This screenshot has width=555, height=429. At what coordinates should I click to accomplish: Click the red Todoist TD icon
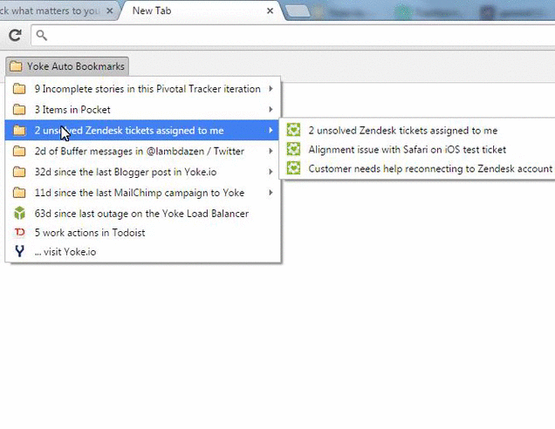pyautogui.click(x=19, y=232)
